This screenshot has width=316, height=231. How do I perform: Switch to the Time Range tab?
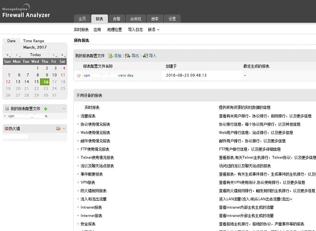click(x=33, y=41)
